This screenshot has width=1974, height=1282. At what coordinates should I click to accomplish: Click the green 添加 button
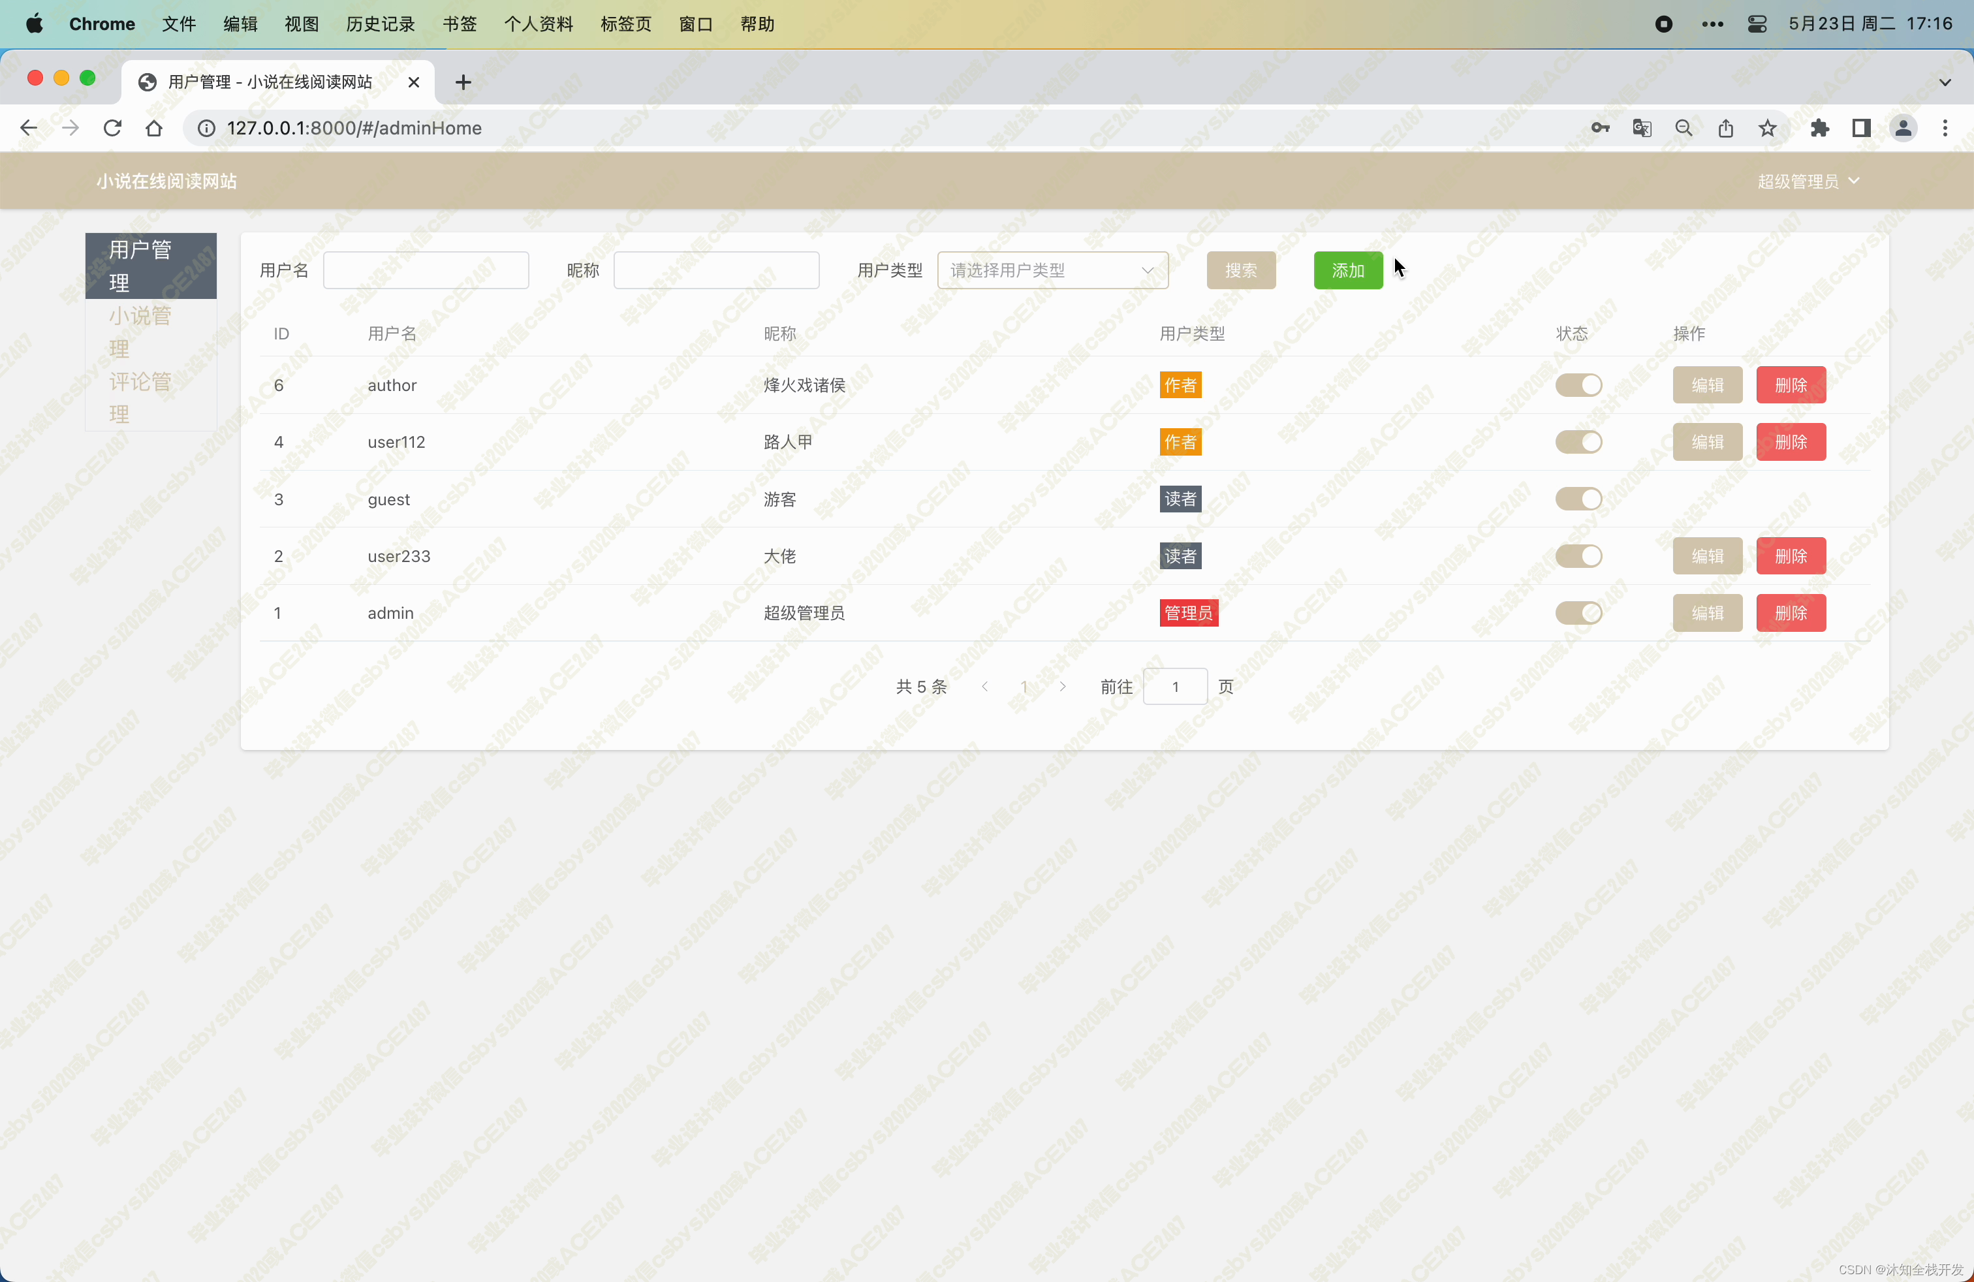click(x=1348, y=270)
